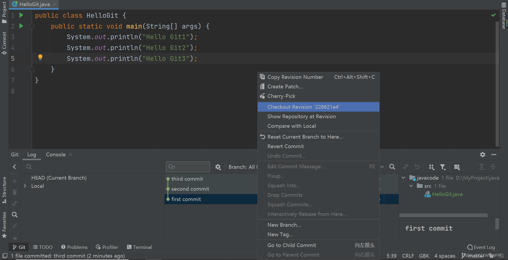Close the HelloGit.java editor tab
The width and height of the screenshot is (508, 260).
coord(54,4)
